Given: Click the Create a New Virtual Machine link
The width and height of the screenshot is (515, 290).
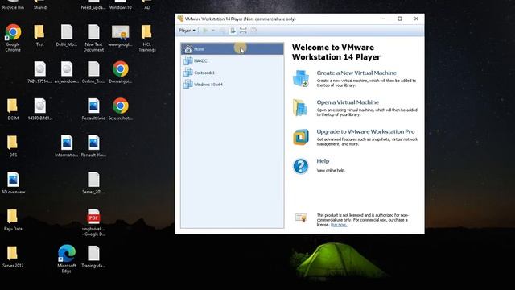Looking at the screenshot, I should tap(356, 73).
